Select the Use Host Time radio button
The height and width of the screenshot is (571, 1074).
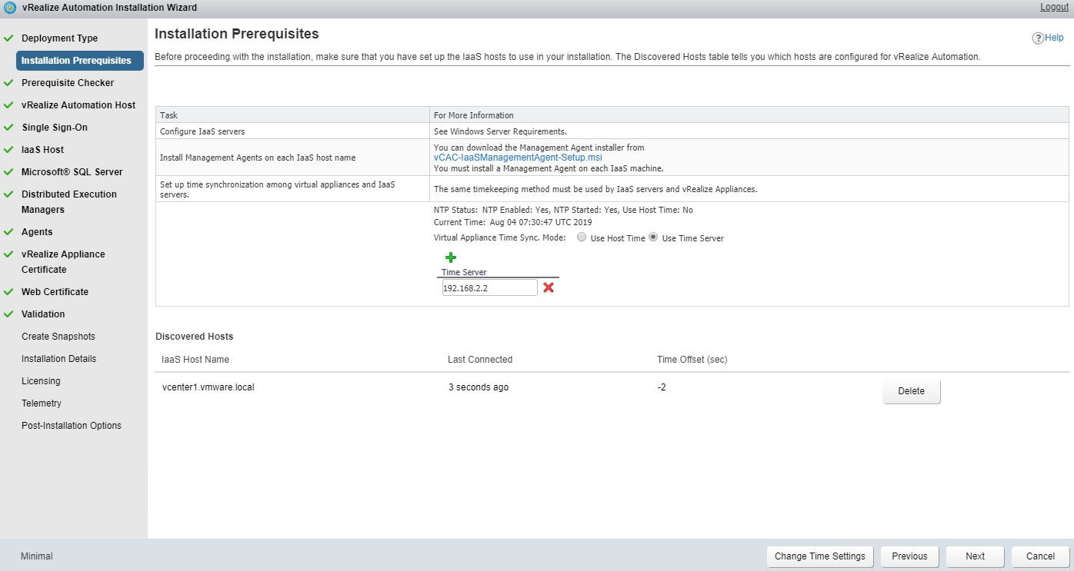coord(582,237)
